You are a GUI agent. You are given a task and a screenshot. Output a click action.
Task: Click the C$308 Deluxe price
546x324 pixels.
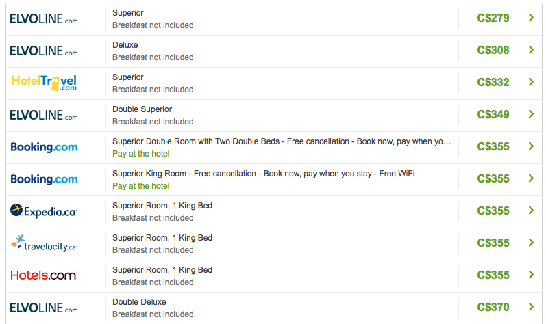[x=493, y=50]
